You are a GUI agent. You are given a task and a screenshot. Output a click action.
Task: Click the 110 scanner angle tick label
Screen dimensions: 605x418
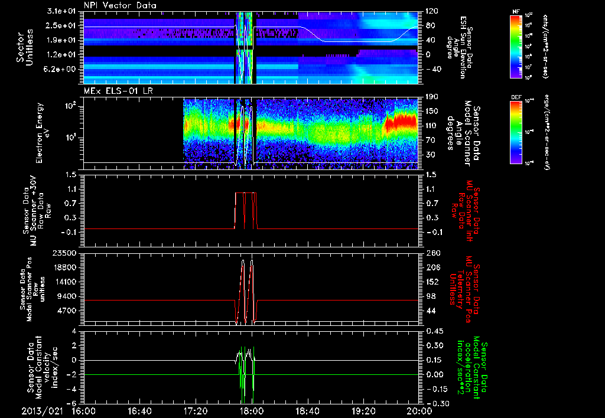tap(432, 126)
